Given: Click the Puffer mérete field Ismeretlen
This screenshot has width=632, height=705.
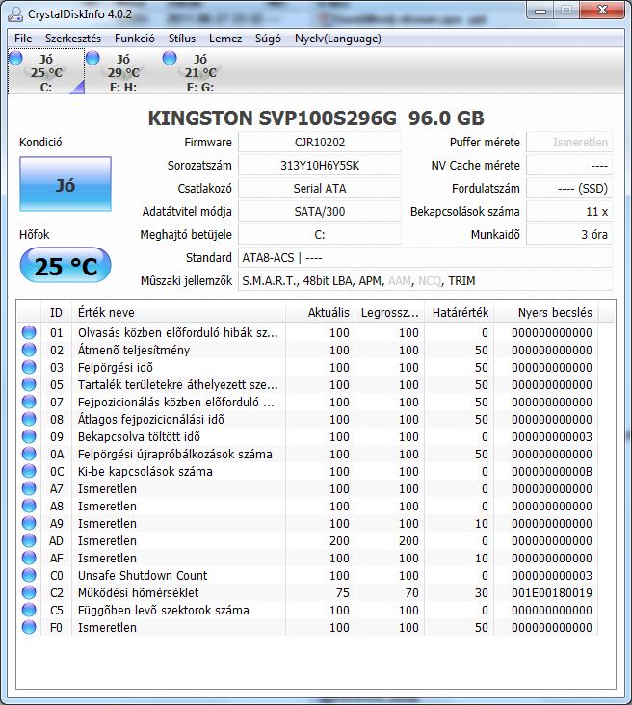Looking at the screenshot, I should click(569, 143).
